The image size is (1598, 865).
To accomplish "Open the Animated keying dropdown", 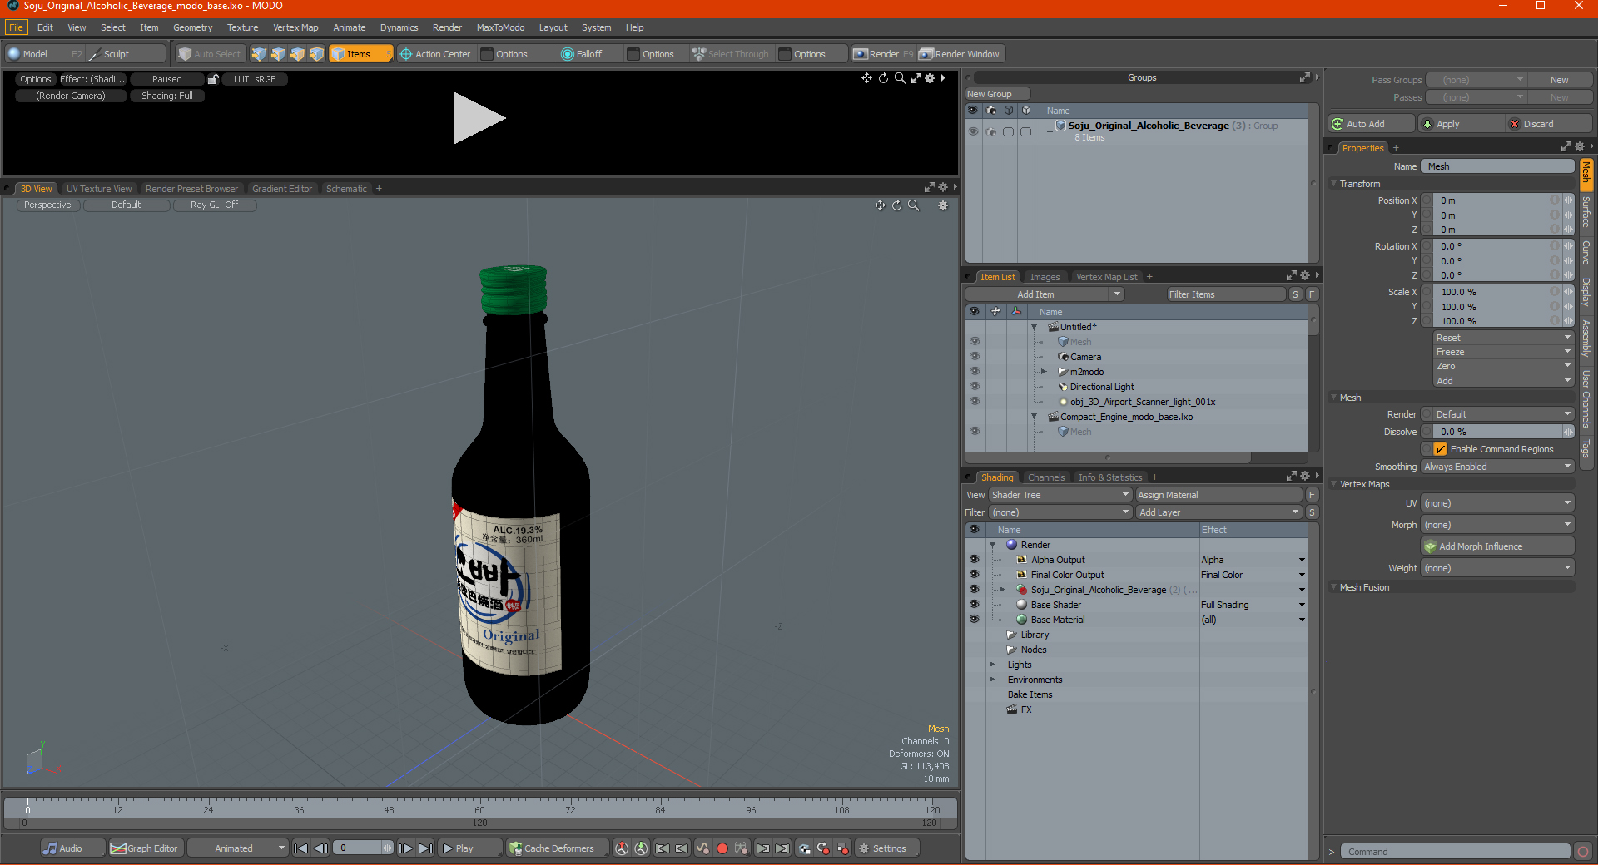I will 238,848.
